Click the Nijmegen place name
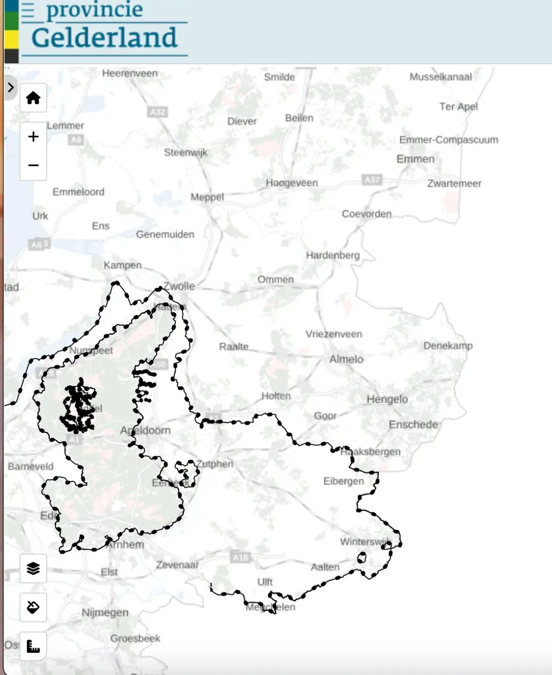The height and width of the screenshot is (675, 552). pos(105,613)
